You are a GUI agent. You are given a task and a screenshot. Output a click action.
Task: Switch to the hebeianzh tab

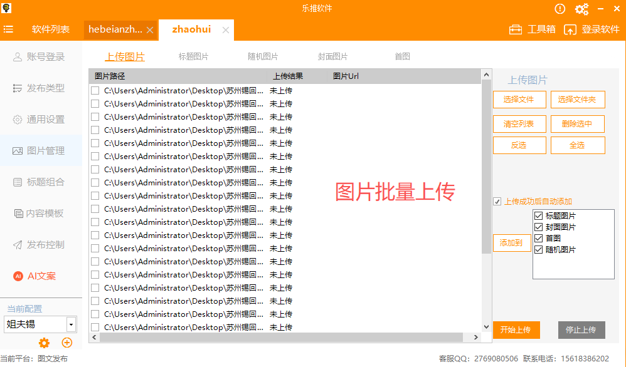[x=116, y=29]
